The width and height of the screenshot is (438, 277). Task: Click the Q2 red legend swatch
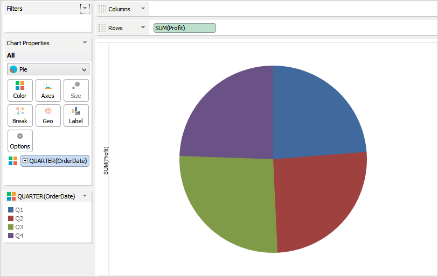pos(11,218)
